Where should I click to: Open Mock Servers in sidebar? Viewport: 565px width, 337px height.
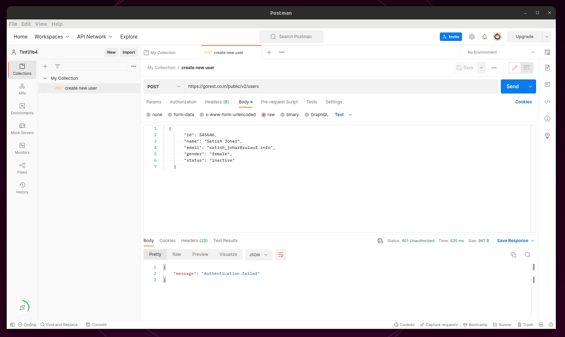point(22,129)
